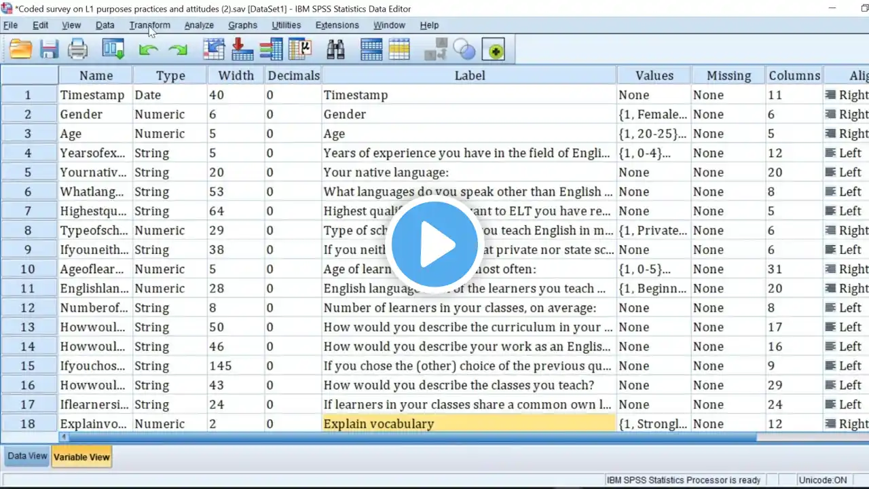Click the Missing column header
This screenshot has width=869, height=489.
click(728, 75)
